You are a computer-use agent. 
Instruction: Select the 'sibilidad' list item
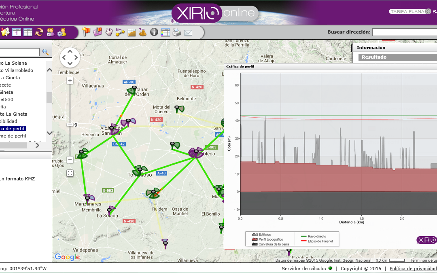[x=8, y=121]
